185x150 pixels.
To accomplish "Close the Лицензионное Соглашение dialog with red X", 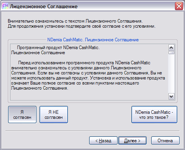I will 179,6.
